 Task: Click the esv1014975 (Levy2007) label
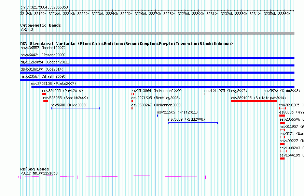point(226,91)
